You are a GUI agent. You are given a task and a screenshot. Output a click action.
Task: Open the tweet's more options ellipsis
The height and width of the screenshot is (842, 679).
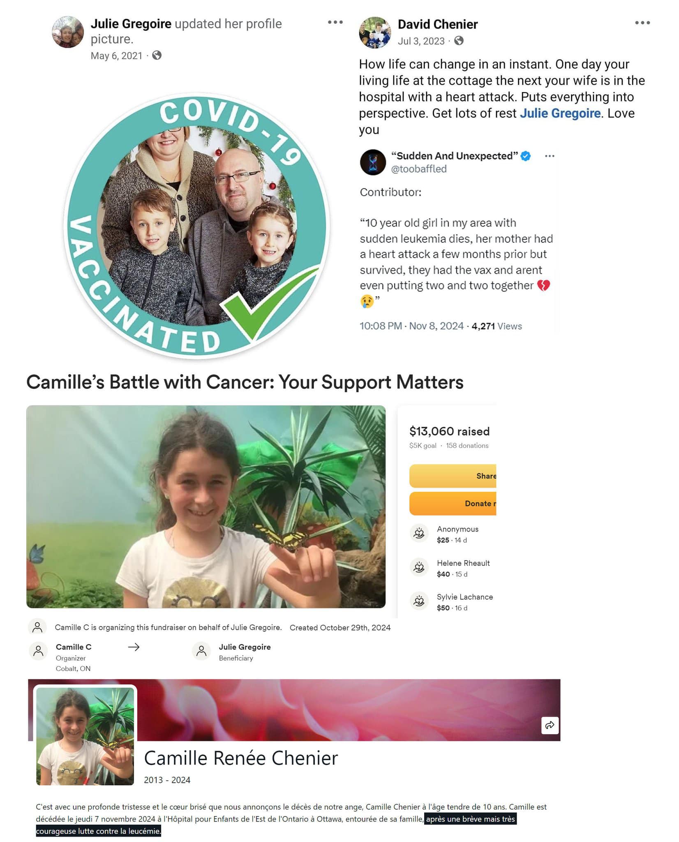coord(550,156)
